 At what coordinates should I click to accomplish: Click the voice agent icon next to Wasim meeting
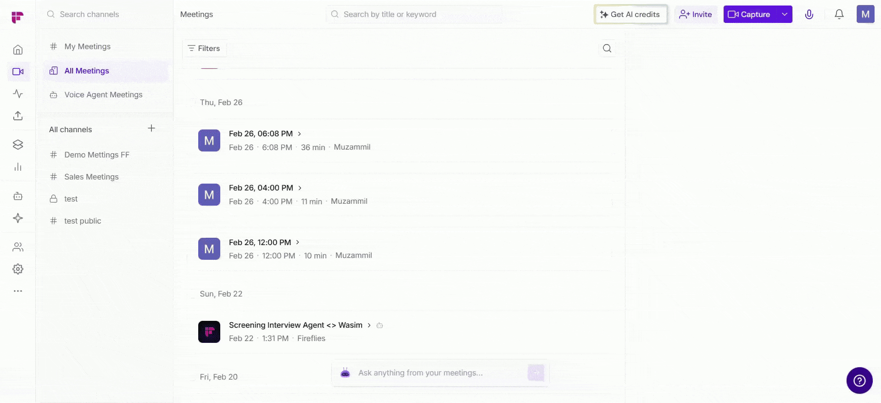tap(379, 325)
